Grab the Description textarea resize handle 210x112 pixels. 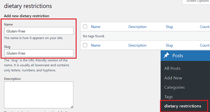pyautogui.click(x=72, y=107)
